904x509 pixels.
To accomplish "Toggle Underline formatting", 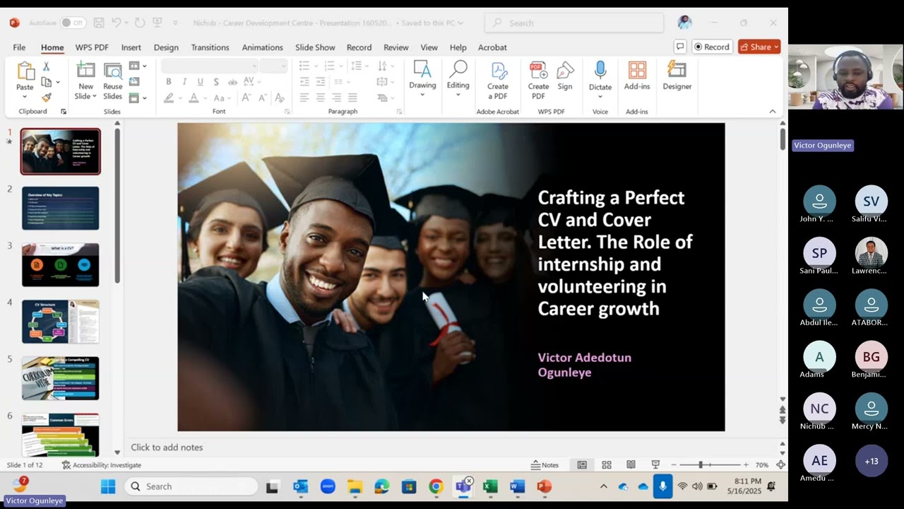I will coord(201,82).
